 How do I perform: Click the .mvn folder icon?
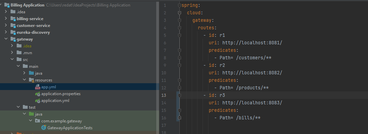19,53
